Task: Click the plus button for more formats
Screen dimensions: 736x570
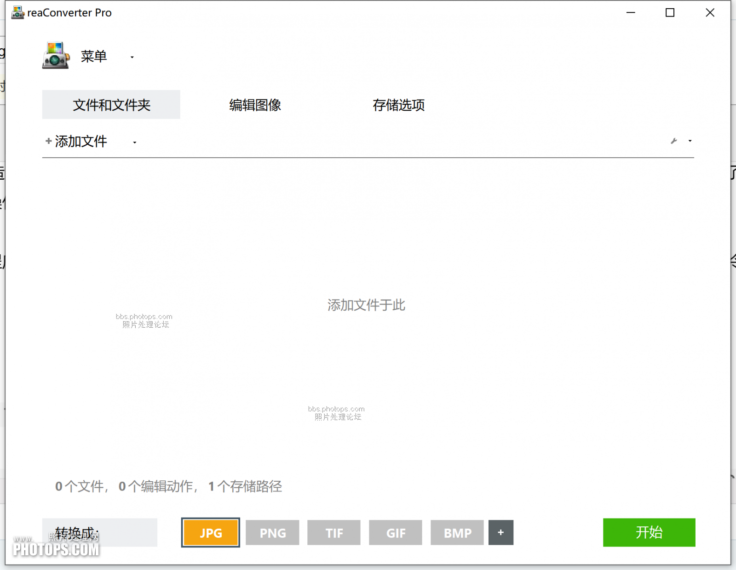Action: (501, 533)
